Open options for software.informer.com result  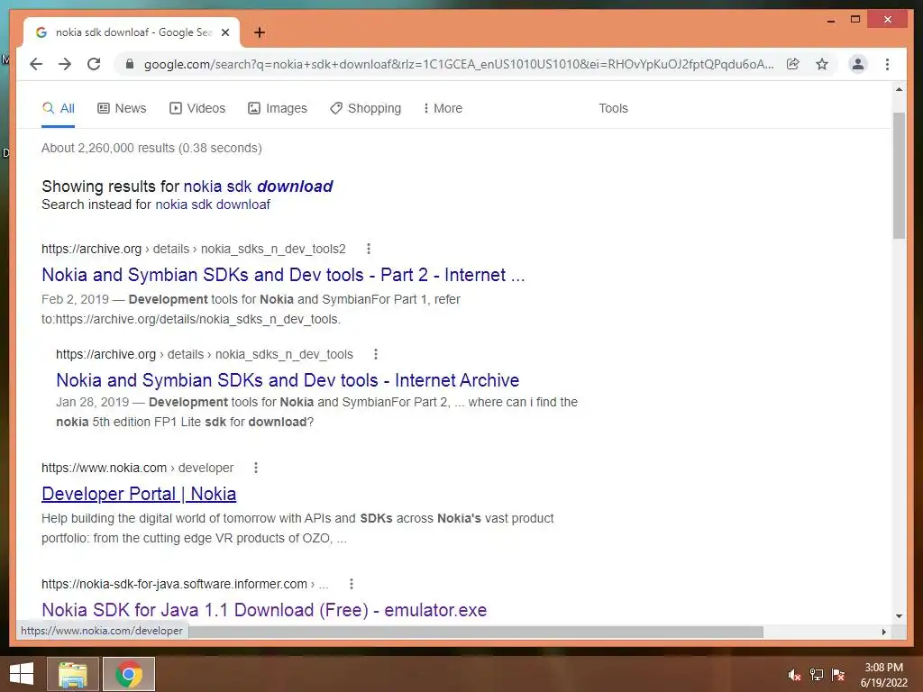[352, 584]
